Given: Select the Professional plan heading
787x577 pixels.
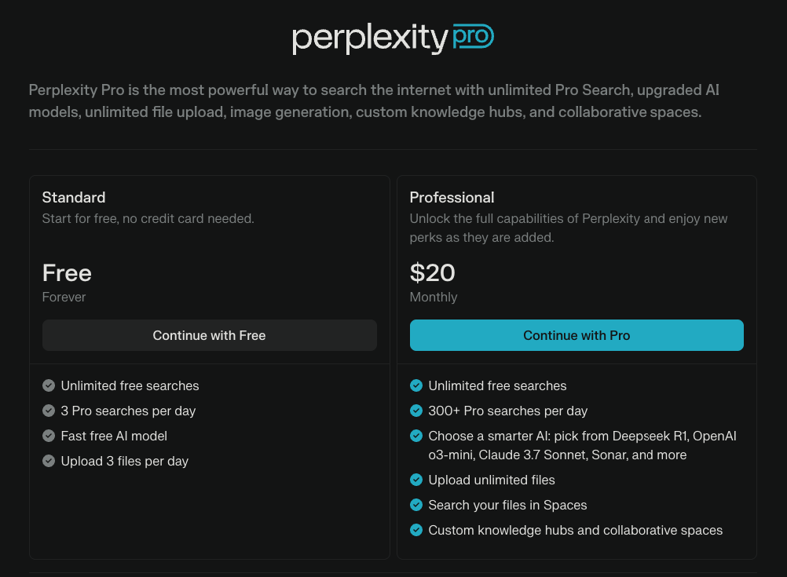Looking at the screenshot, I should tap(452, 198).
